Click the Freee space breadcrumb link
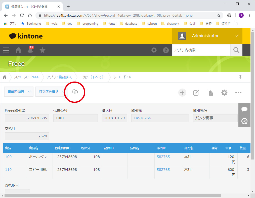 coord(34,77)
